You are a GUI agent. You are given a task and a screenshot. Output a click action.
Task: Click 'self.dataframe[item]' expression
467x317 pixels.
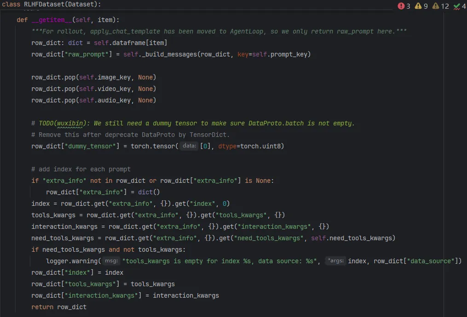click(x=131, y=43)
